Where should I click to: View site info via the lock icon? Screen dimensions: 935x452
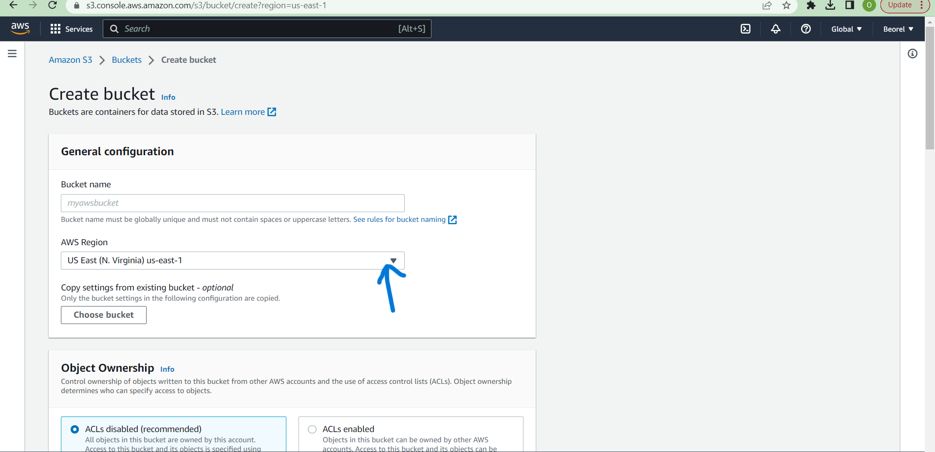coord(76,5)
